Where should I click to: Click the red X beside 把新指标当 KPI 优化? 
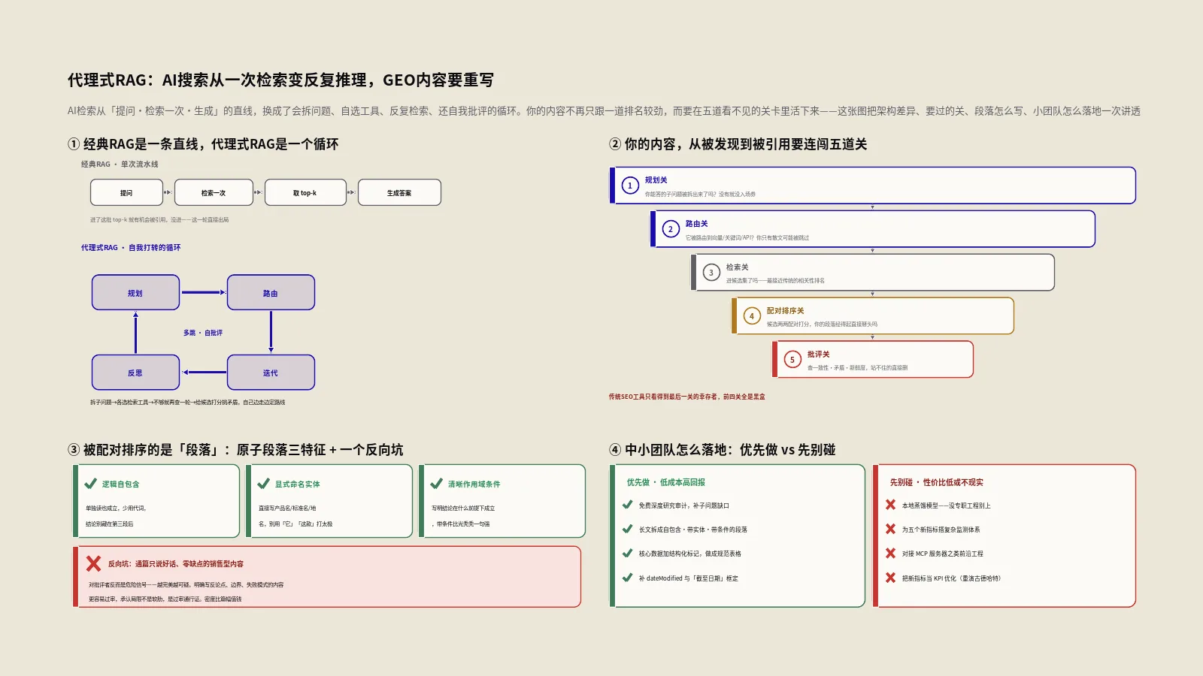(891, 578)
